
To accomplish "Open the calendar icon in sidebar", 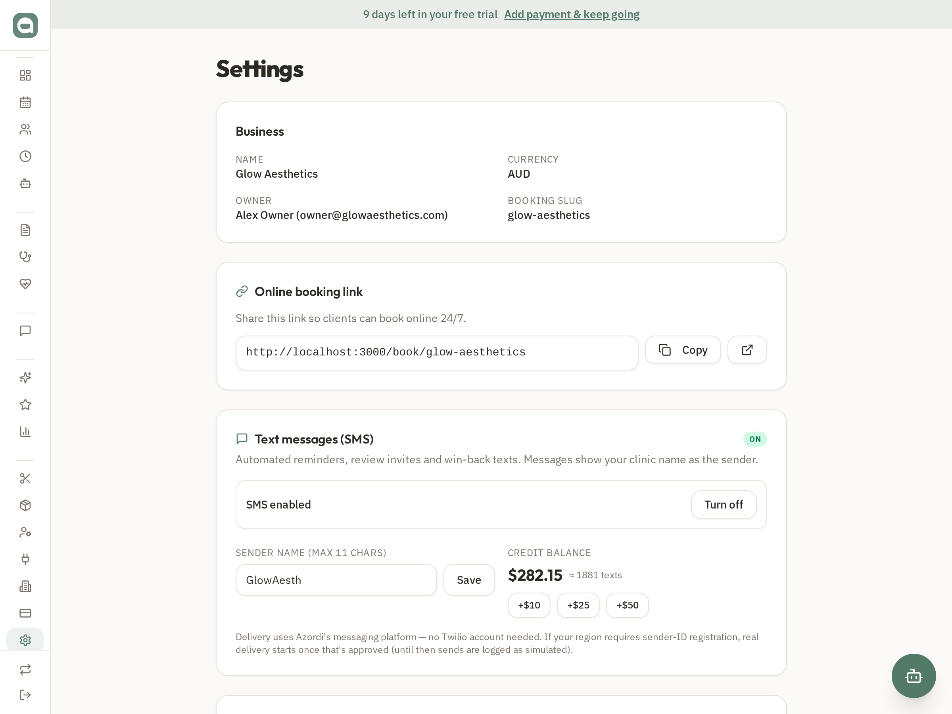I will [25, 102].
